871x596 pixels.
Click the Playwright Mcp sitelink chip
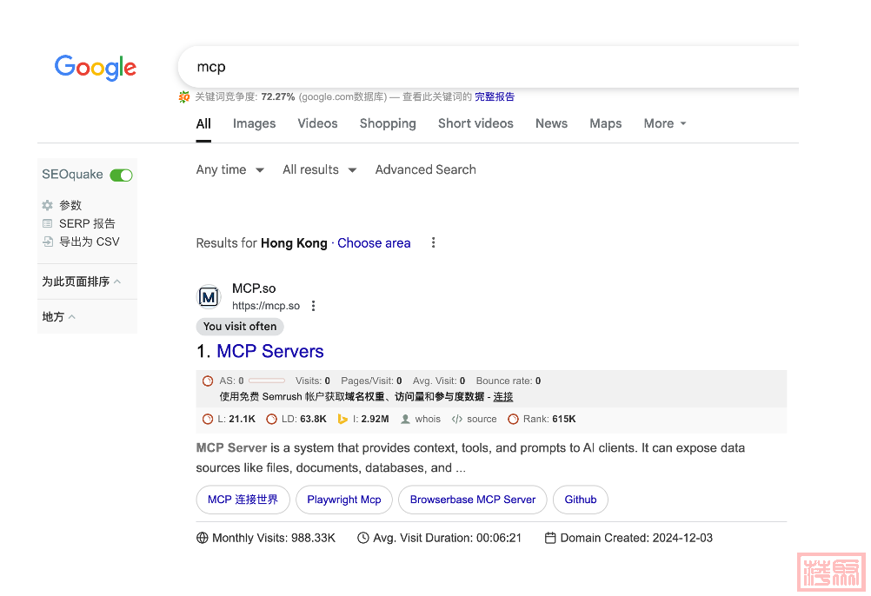(344, 500)
